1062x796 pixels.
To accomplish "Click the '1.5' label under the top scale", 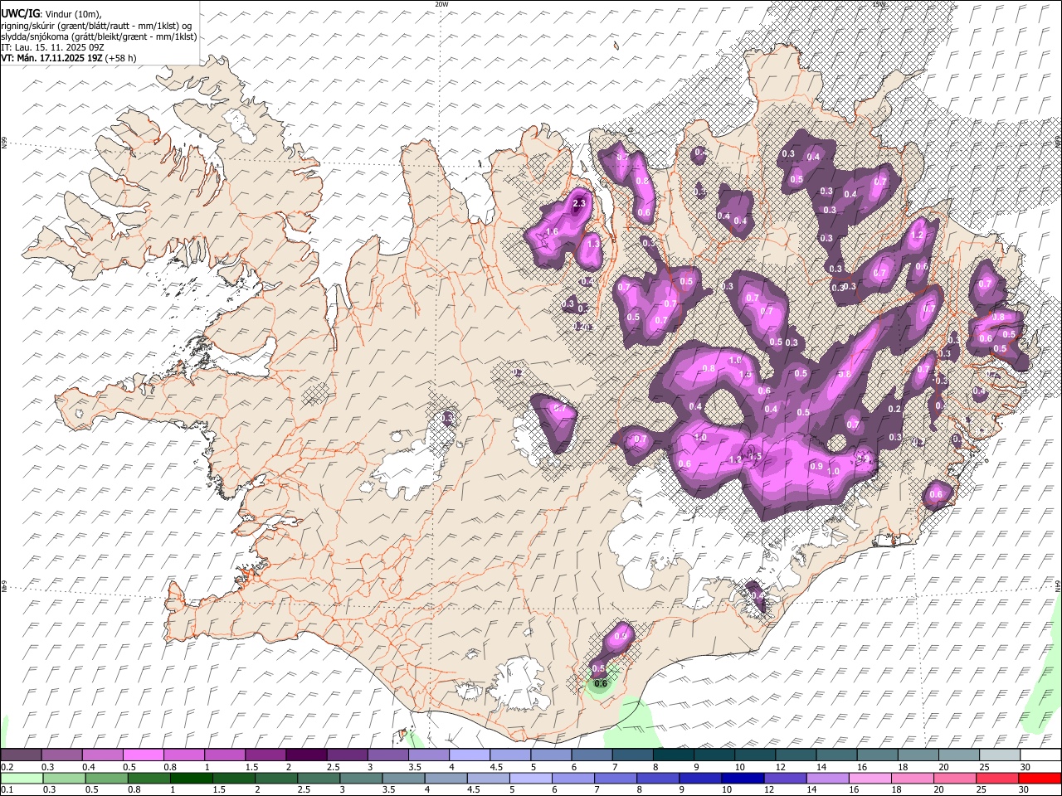I will click(251, 767).
